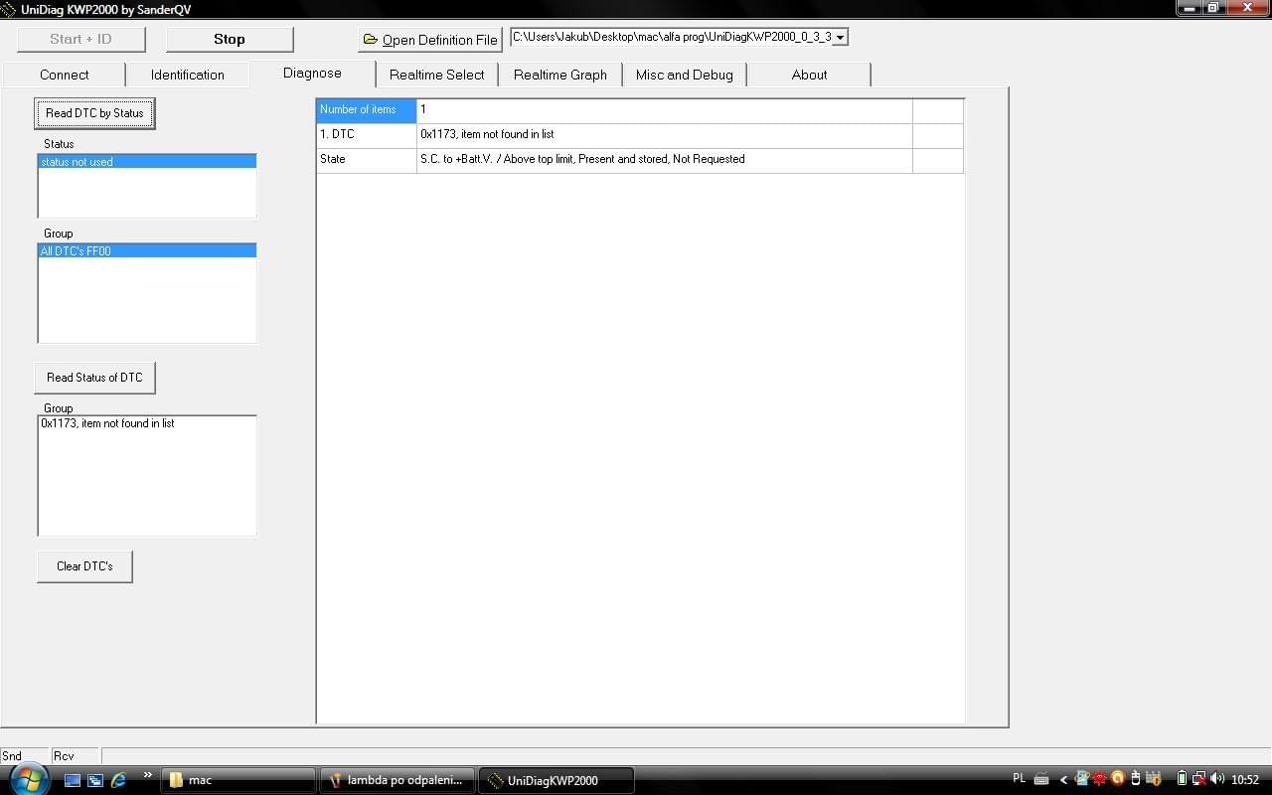Click the 'State' row label
The height and width of the screenshot is (795, 1272).
[x=367, y=160]
